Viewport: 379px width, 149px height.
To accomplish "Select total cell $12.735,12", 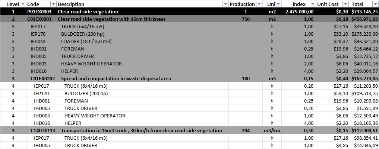I will pyautogui.click(x=366, y=56).
